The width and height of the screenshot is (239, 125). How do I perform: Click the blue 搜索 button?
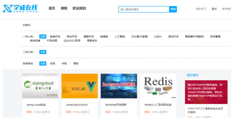(x=173, y=9)
